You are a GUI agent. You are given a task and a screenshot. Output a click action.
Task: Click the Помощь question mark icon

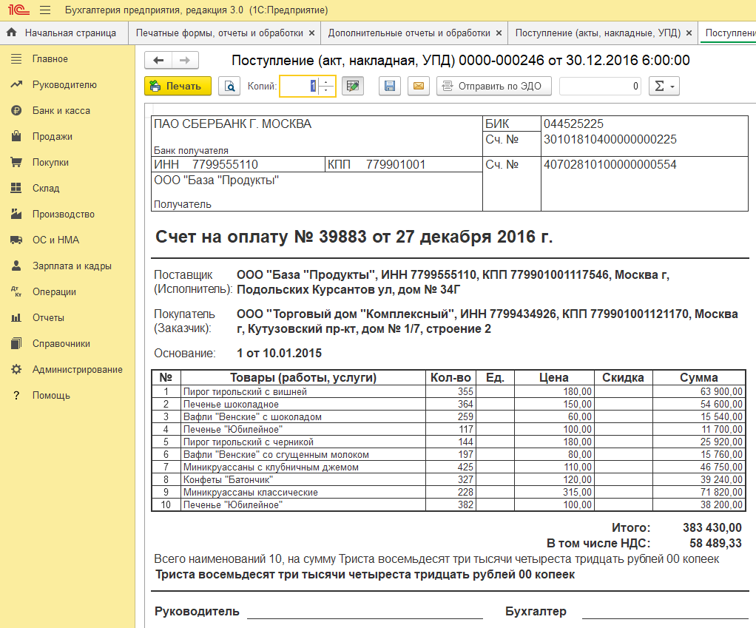(16, 395)
